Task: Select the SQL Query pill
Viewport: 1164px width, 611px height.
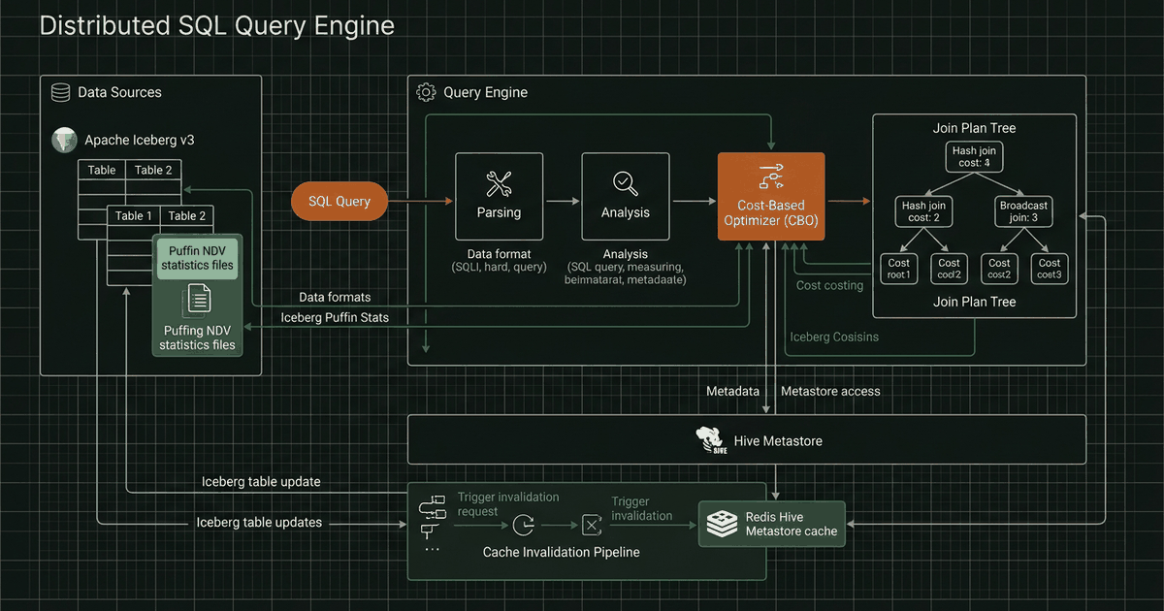Action: pos(339,202)
